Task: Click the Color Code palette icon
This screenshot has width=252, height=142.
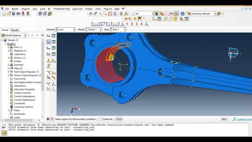Action: 189,14
